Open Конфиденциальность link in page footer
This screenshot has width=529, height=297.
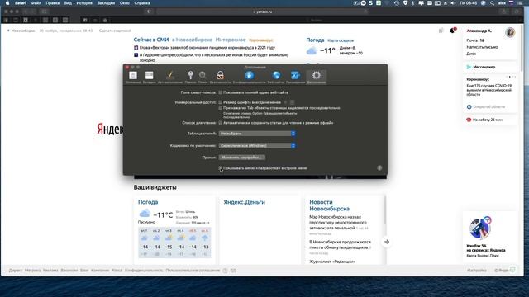coord(144,271)
